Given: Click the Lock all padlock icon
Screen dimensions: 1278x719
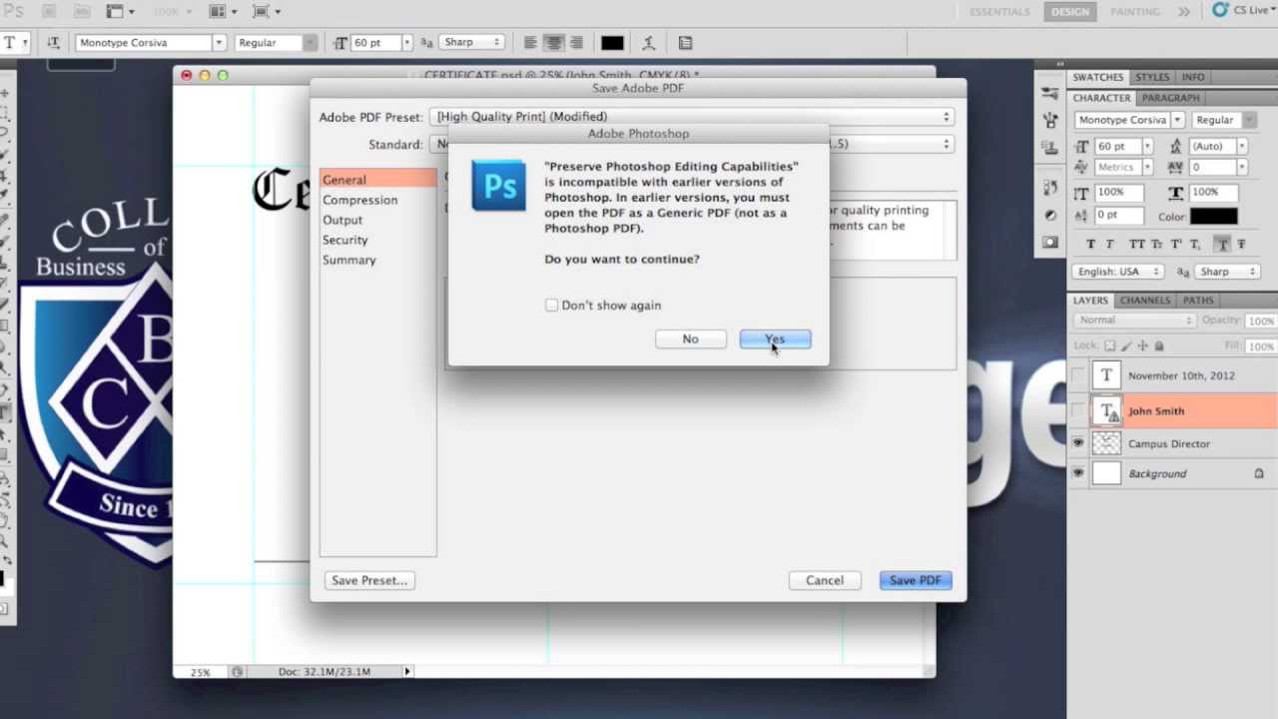Looking at the screenshot, I should click(x=1158, y=346).
